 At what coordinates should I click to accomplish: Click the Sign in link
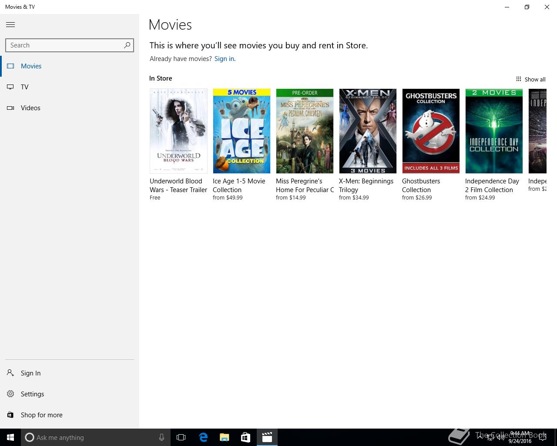click(x=224, y=59)
